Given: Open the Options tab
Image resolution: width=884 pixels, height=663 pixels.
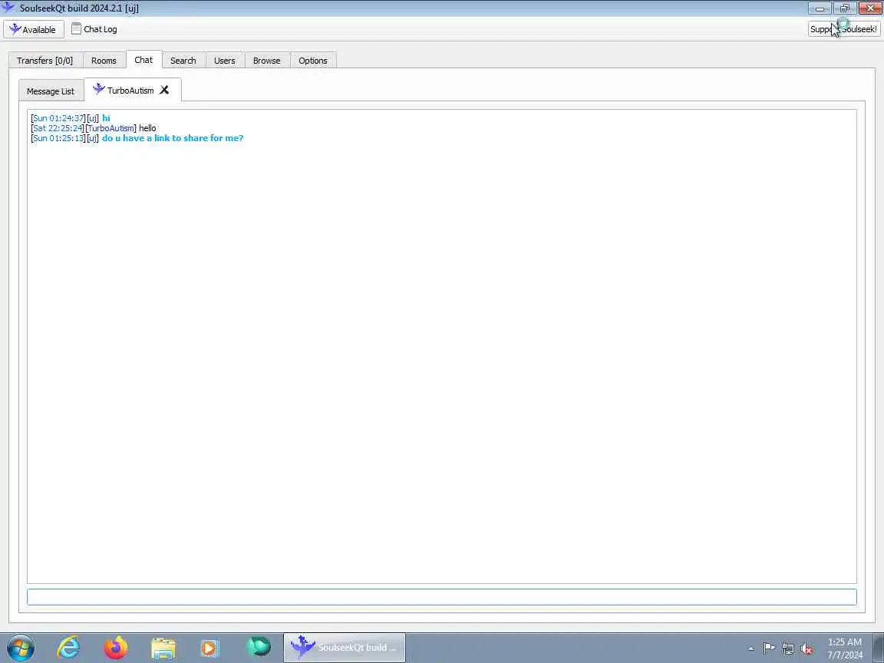Looking at the screenshot, I should [313, 61].
